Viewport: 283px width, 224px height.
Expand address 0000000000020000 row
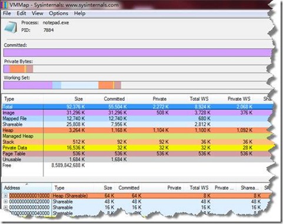pyautogui.click(x=6, y=201)
